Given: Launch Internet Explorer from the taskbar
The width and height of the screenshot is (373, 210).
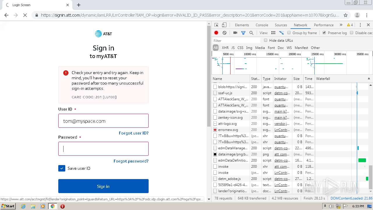Looking at the screenshot, I should (23, 206).
